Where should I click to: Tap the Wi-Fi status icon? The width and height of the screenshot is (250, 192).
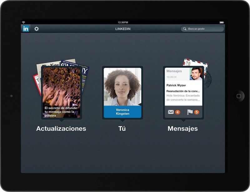pos(23,22)
